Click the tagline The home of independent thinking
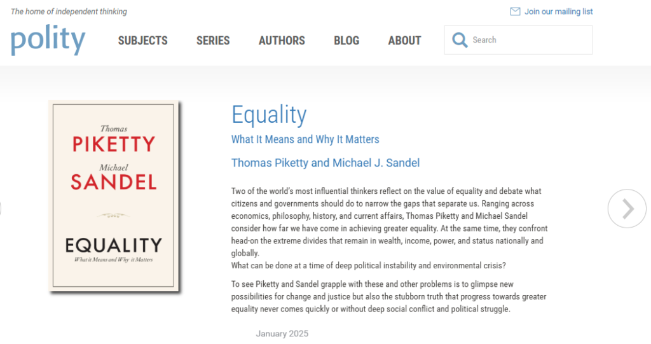Screen dimensions: 651x344 pyautogui.click(x=69, y=11)
